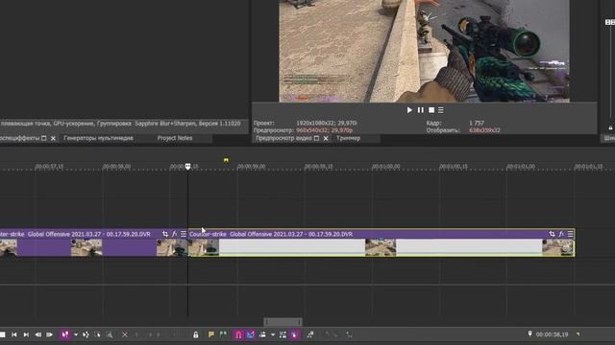
Task: Toggle Automatic Crossfades
Action: (250, 334)
